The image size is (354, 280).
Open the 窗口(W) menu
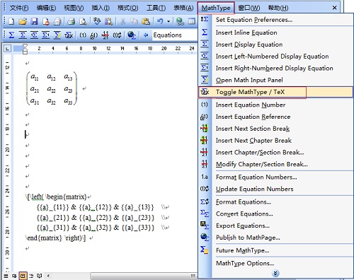click(249, 8)
